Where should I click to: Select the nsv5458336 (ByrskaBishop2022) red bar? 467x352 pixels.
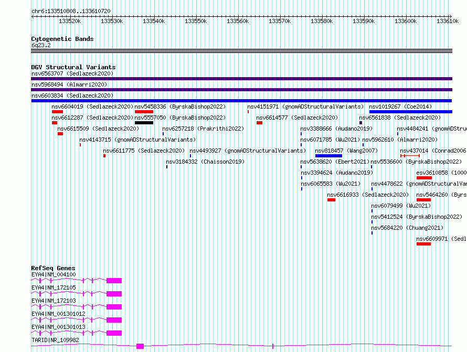coord(144,112)
